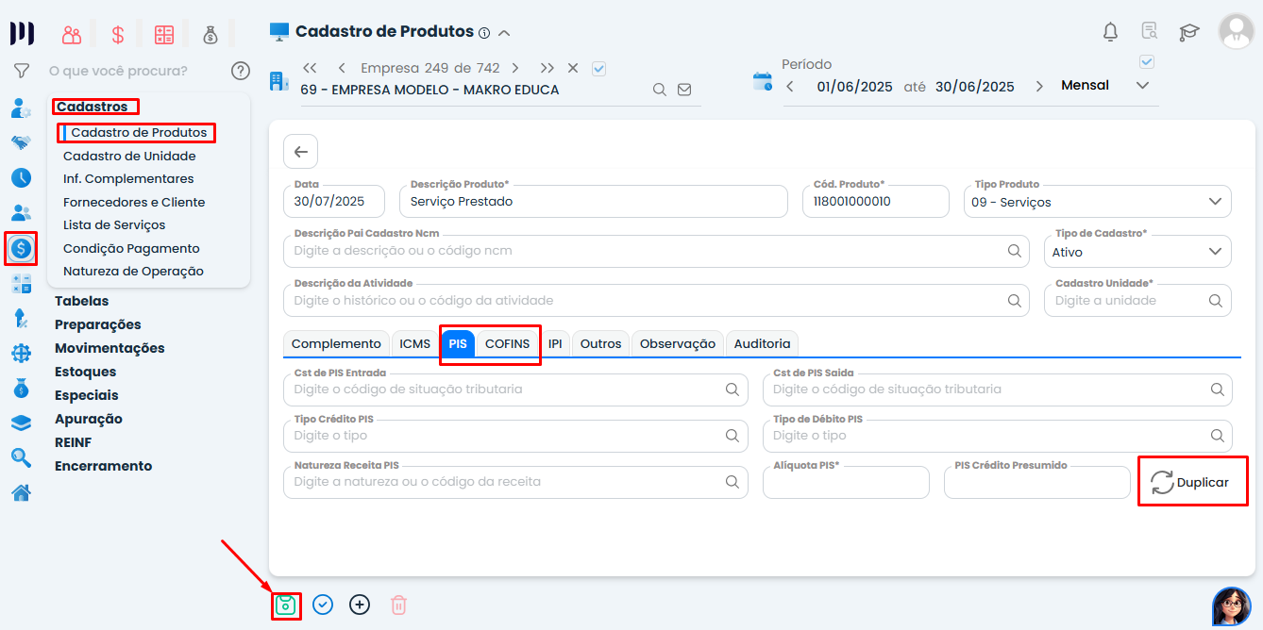Open the handshake sidebar module
Image resolution: width=1263 pixels, height=630 pixels.
point(21,142)
